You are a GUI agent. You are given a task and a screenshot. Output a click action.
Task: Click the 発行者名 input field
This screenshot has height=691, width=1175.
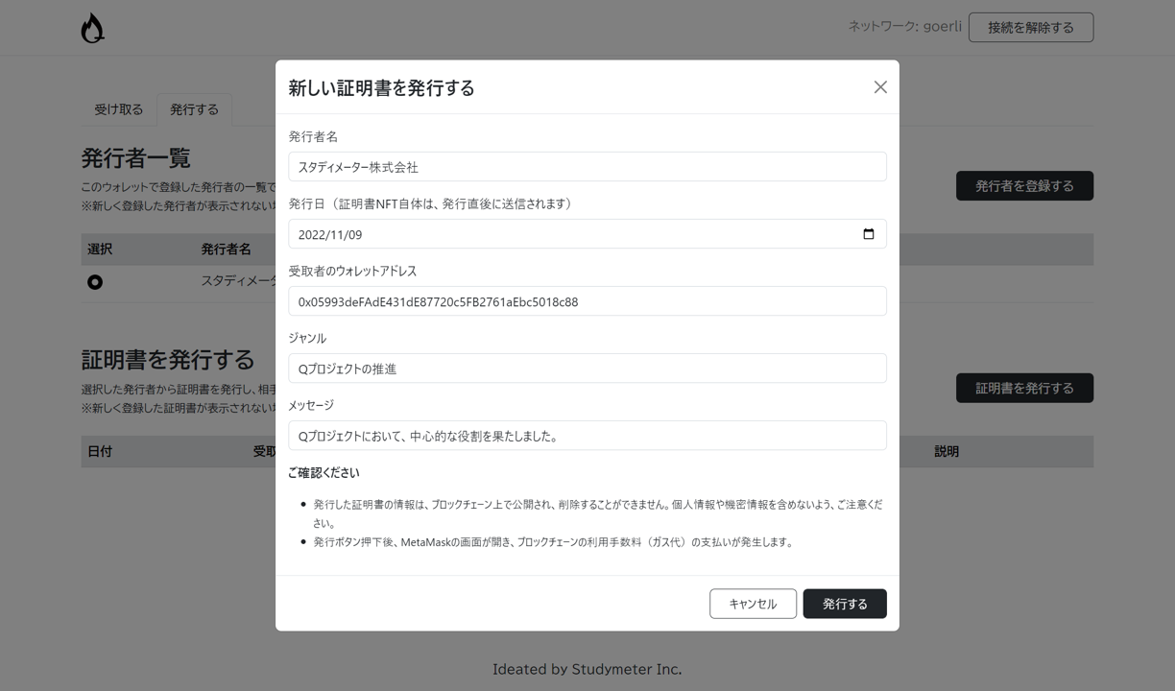(x=587, y=166)
